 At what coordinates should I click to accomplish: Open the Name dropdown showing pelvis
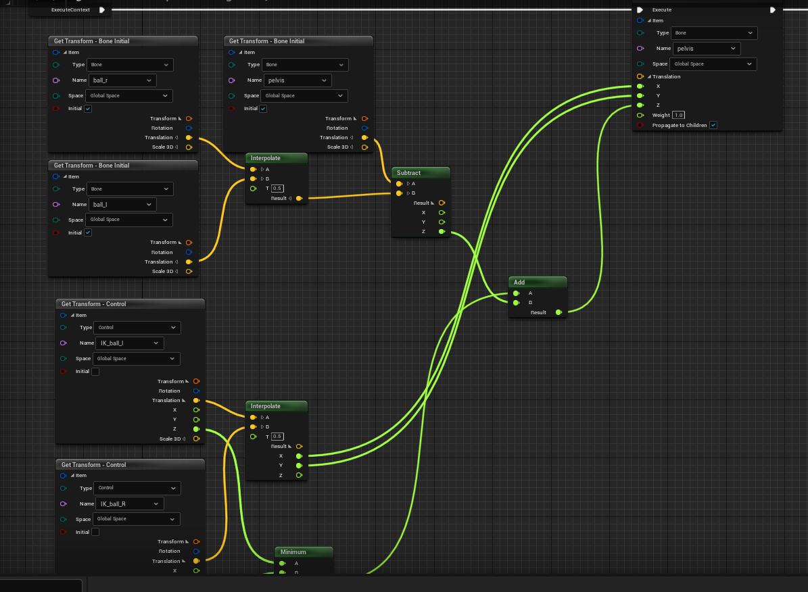pyautogui.click(x=706, y=48)
